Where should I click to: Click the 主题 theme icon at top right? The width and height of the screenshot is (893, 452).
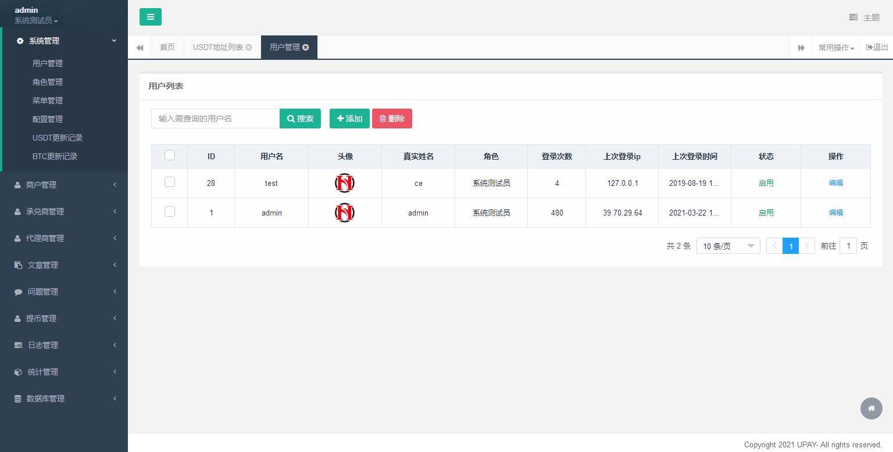coord(853,17)
